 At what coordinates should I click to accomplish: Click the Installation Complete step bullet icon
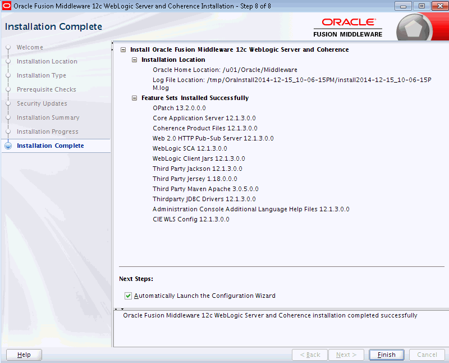(8, 146)
